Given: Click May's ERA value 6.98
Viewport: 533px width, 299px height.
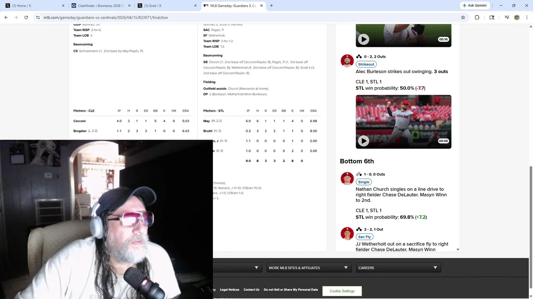Looking at the screenshot, I should pyautogui.click(x=313, y=121).
